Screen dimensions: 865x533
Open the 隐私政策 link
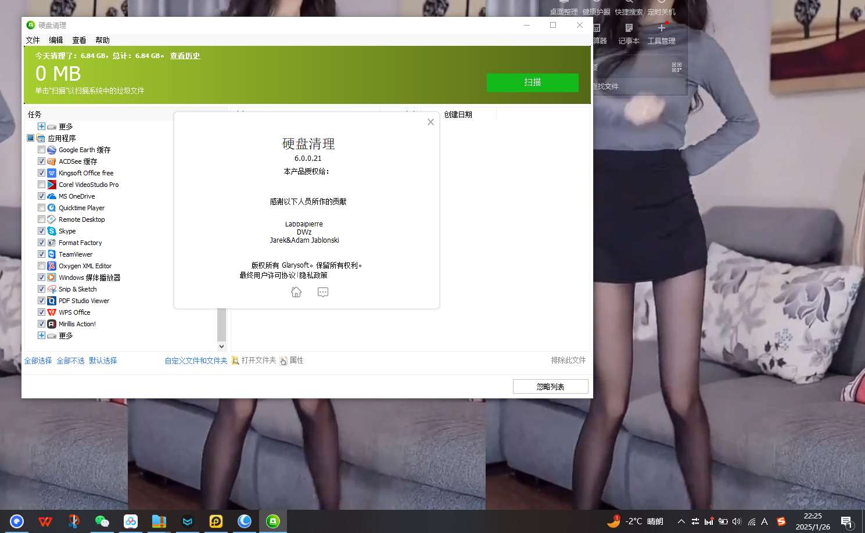pos(314,275)
